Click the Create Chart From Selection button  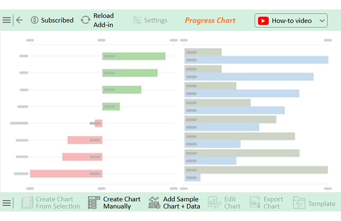pyautogui.click(x=51, y=203)
